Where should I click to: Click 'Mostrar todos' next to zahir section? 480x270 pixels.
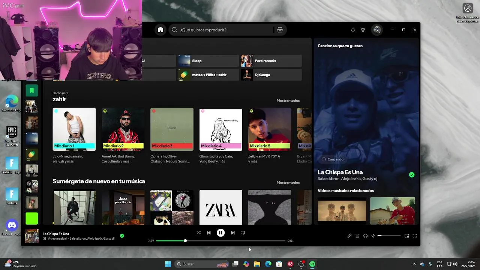pos(288,100)
